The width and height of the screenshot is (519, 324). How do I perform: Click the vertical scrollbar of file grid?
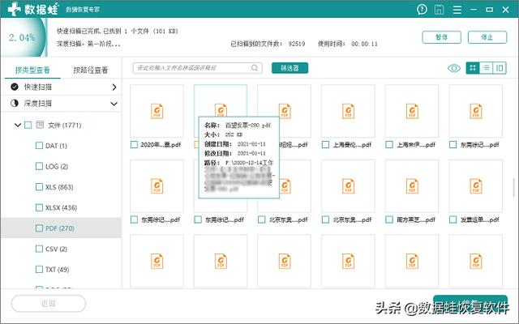click(513, 187)
